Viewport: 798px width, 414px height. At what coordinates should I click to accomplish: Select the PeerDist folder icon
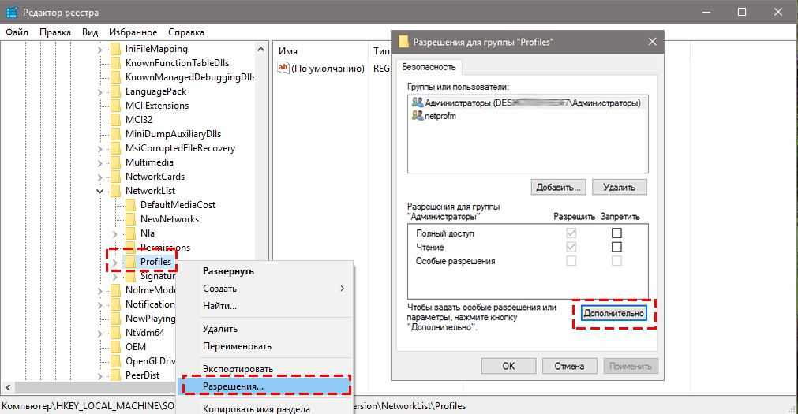(x=116, y=375)
